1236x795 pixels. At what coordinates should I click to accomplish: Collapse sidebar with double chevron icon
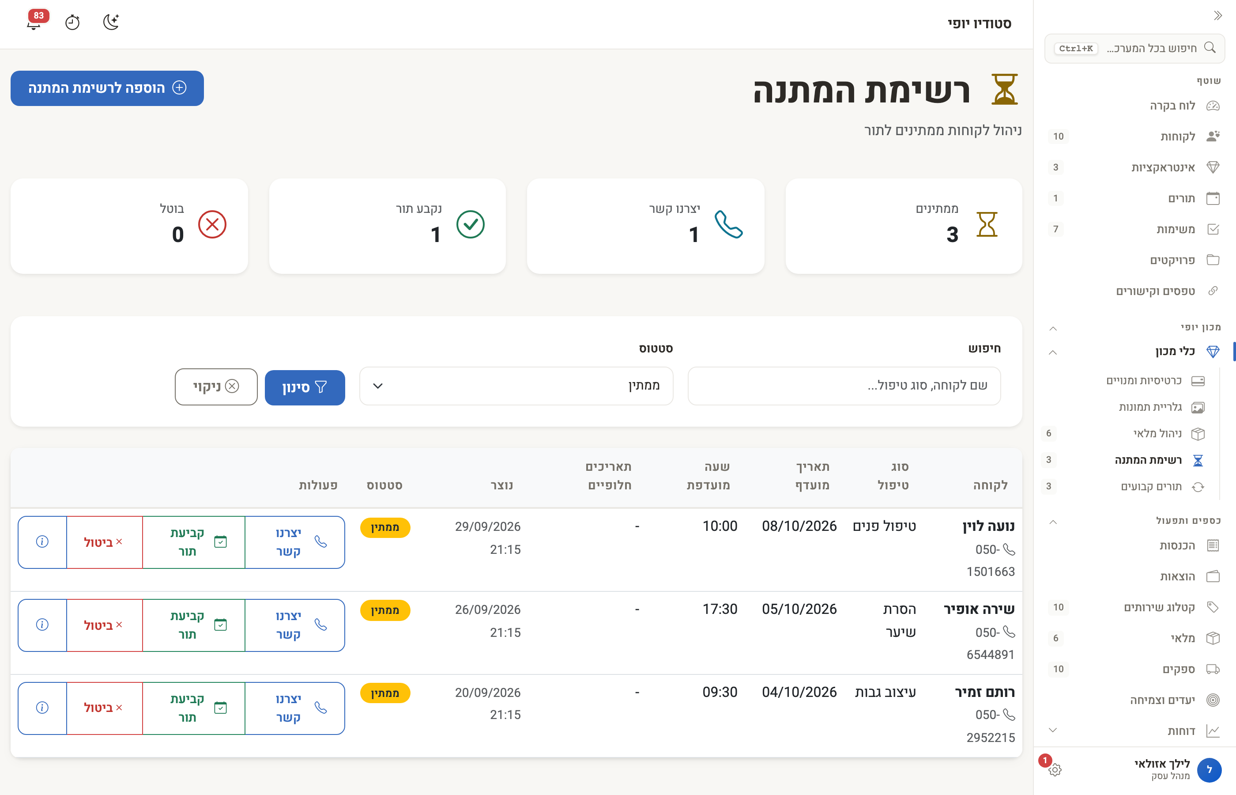tap(1218, 15)
